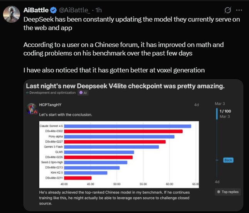Screen dimensions: 249x213
Task: Click the Top replies button
Action: point(228,191)
